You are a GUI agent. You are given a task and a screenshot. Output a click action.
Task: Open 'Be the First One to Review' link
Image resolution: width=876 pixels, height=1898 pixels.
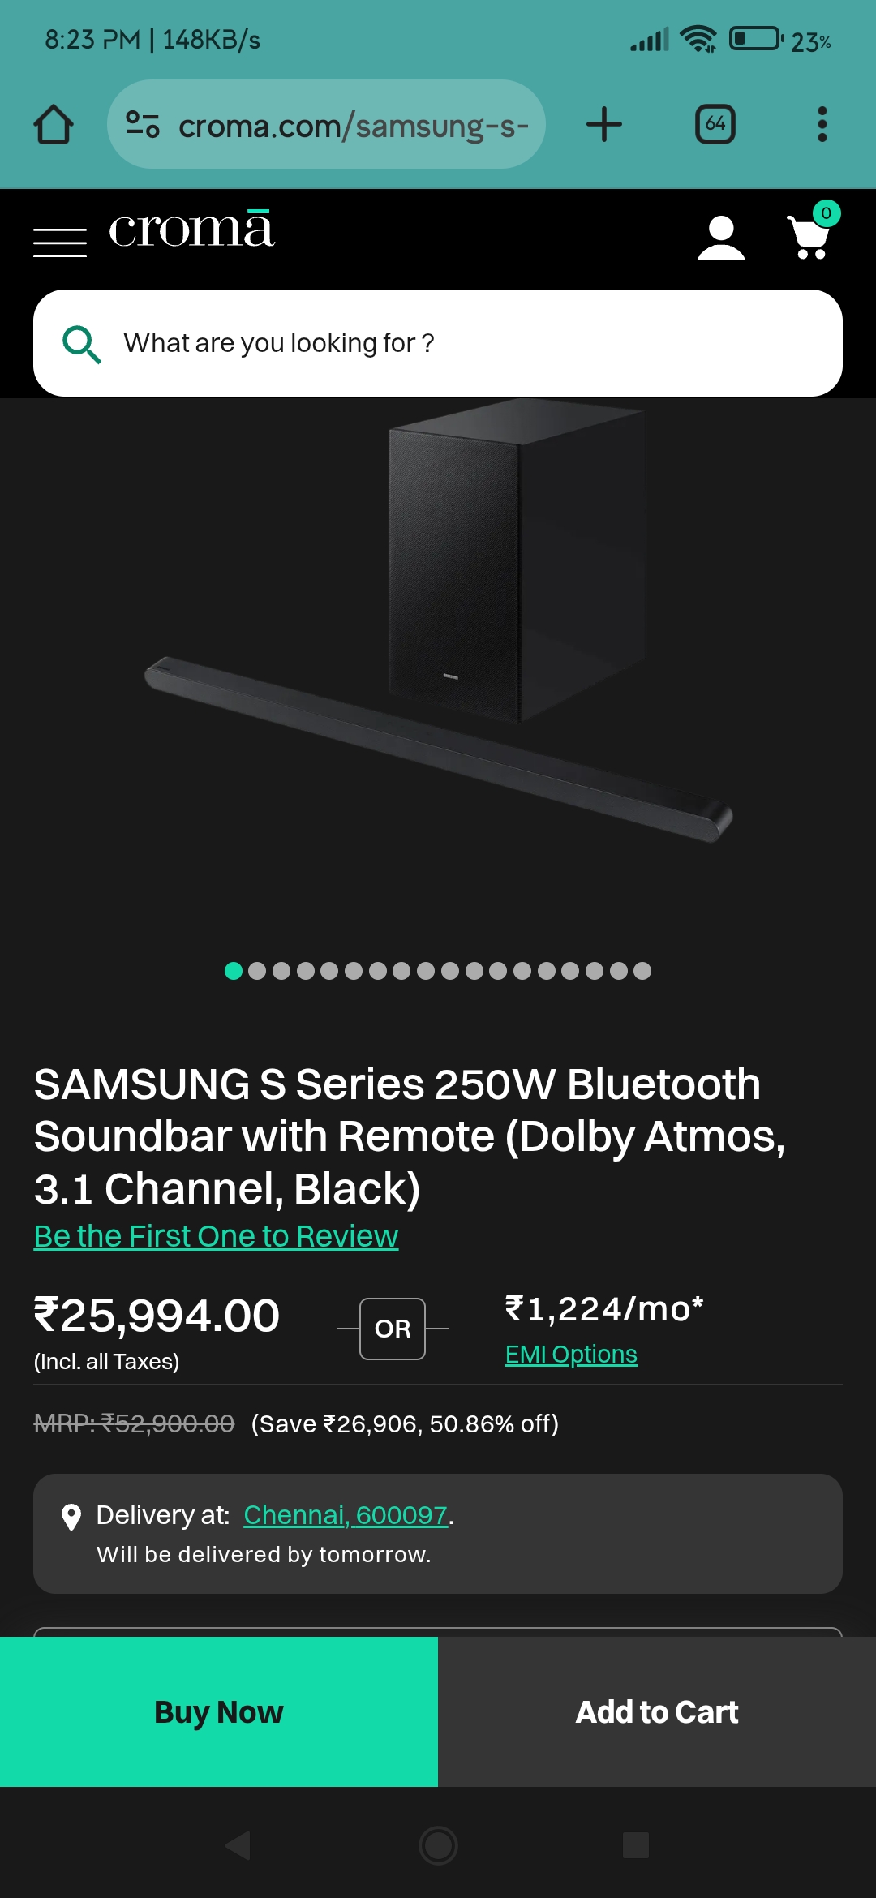click(216, 1236)
